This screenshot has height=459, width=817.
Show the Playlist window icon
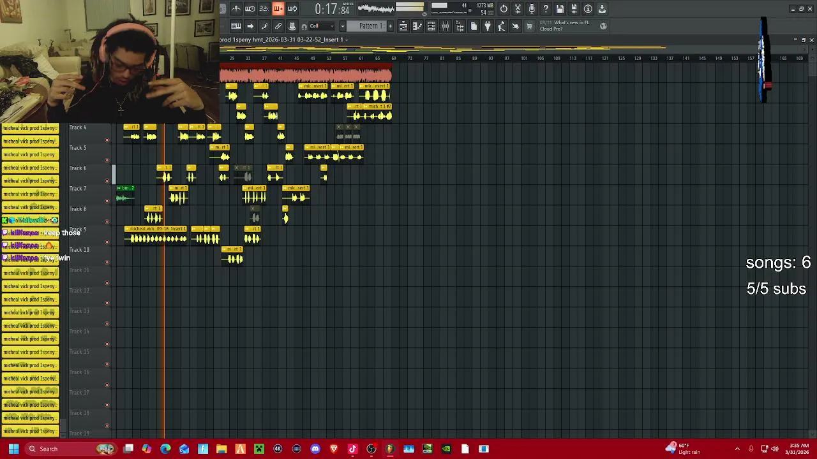pyautogui.click(x=403, y=26)
